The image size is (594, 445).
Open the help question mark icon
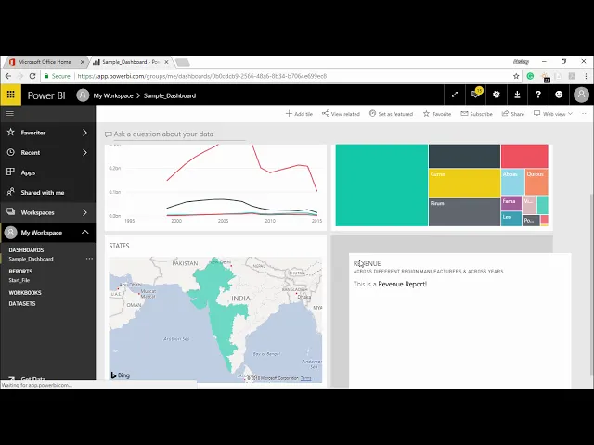click(x=538, y=95)
